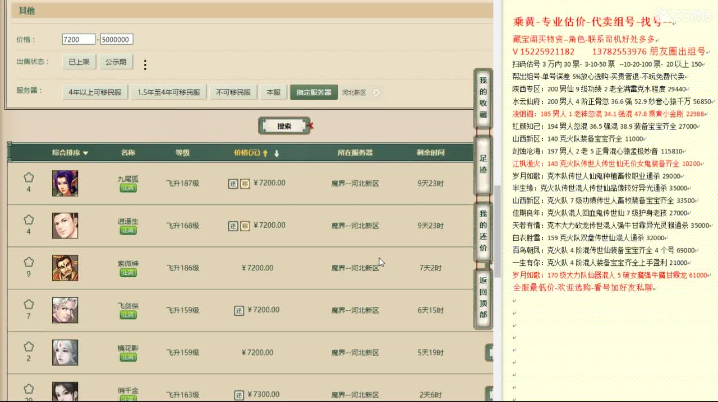
Task: Open 九尾狐 listing name
Action: 128,179
